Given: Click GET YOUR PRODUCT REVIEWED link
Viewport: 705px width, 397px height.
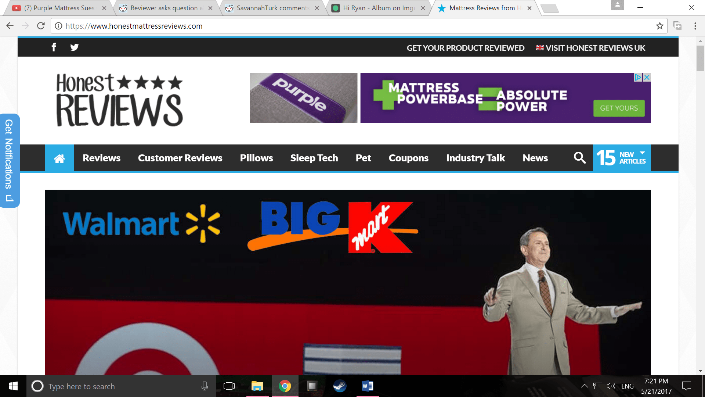Looking at the screenshot, I should pyautogui.click(x=466, y=47).
